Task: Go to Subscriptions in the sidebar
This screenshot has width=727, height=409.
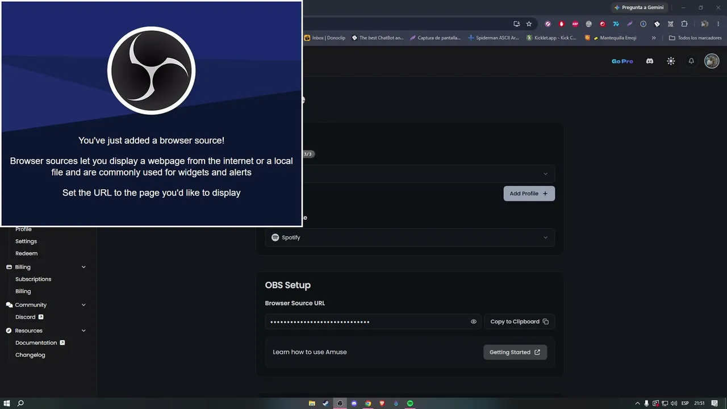Action: coord(33,279)
